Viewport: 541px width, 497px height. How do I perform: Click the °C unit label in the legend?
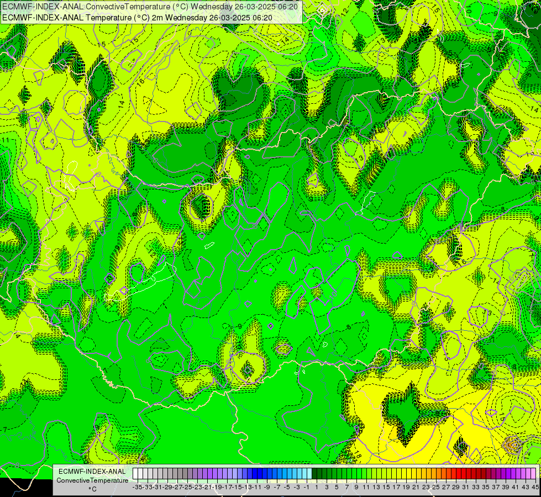(x=92, y=489)
